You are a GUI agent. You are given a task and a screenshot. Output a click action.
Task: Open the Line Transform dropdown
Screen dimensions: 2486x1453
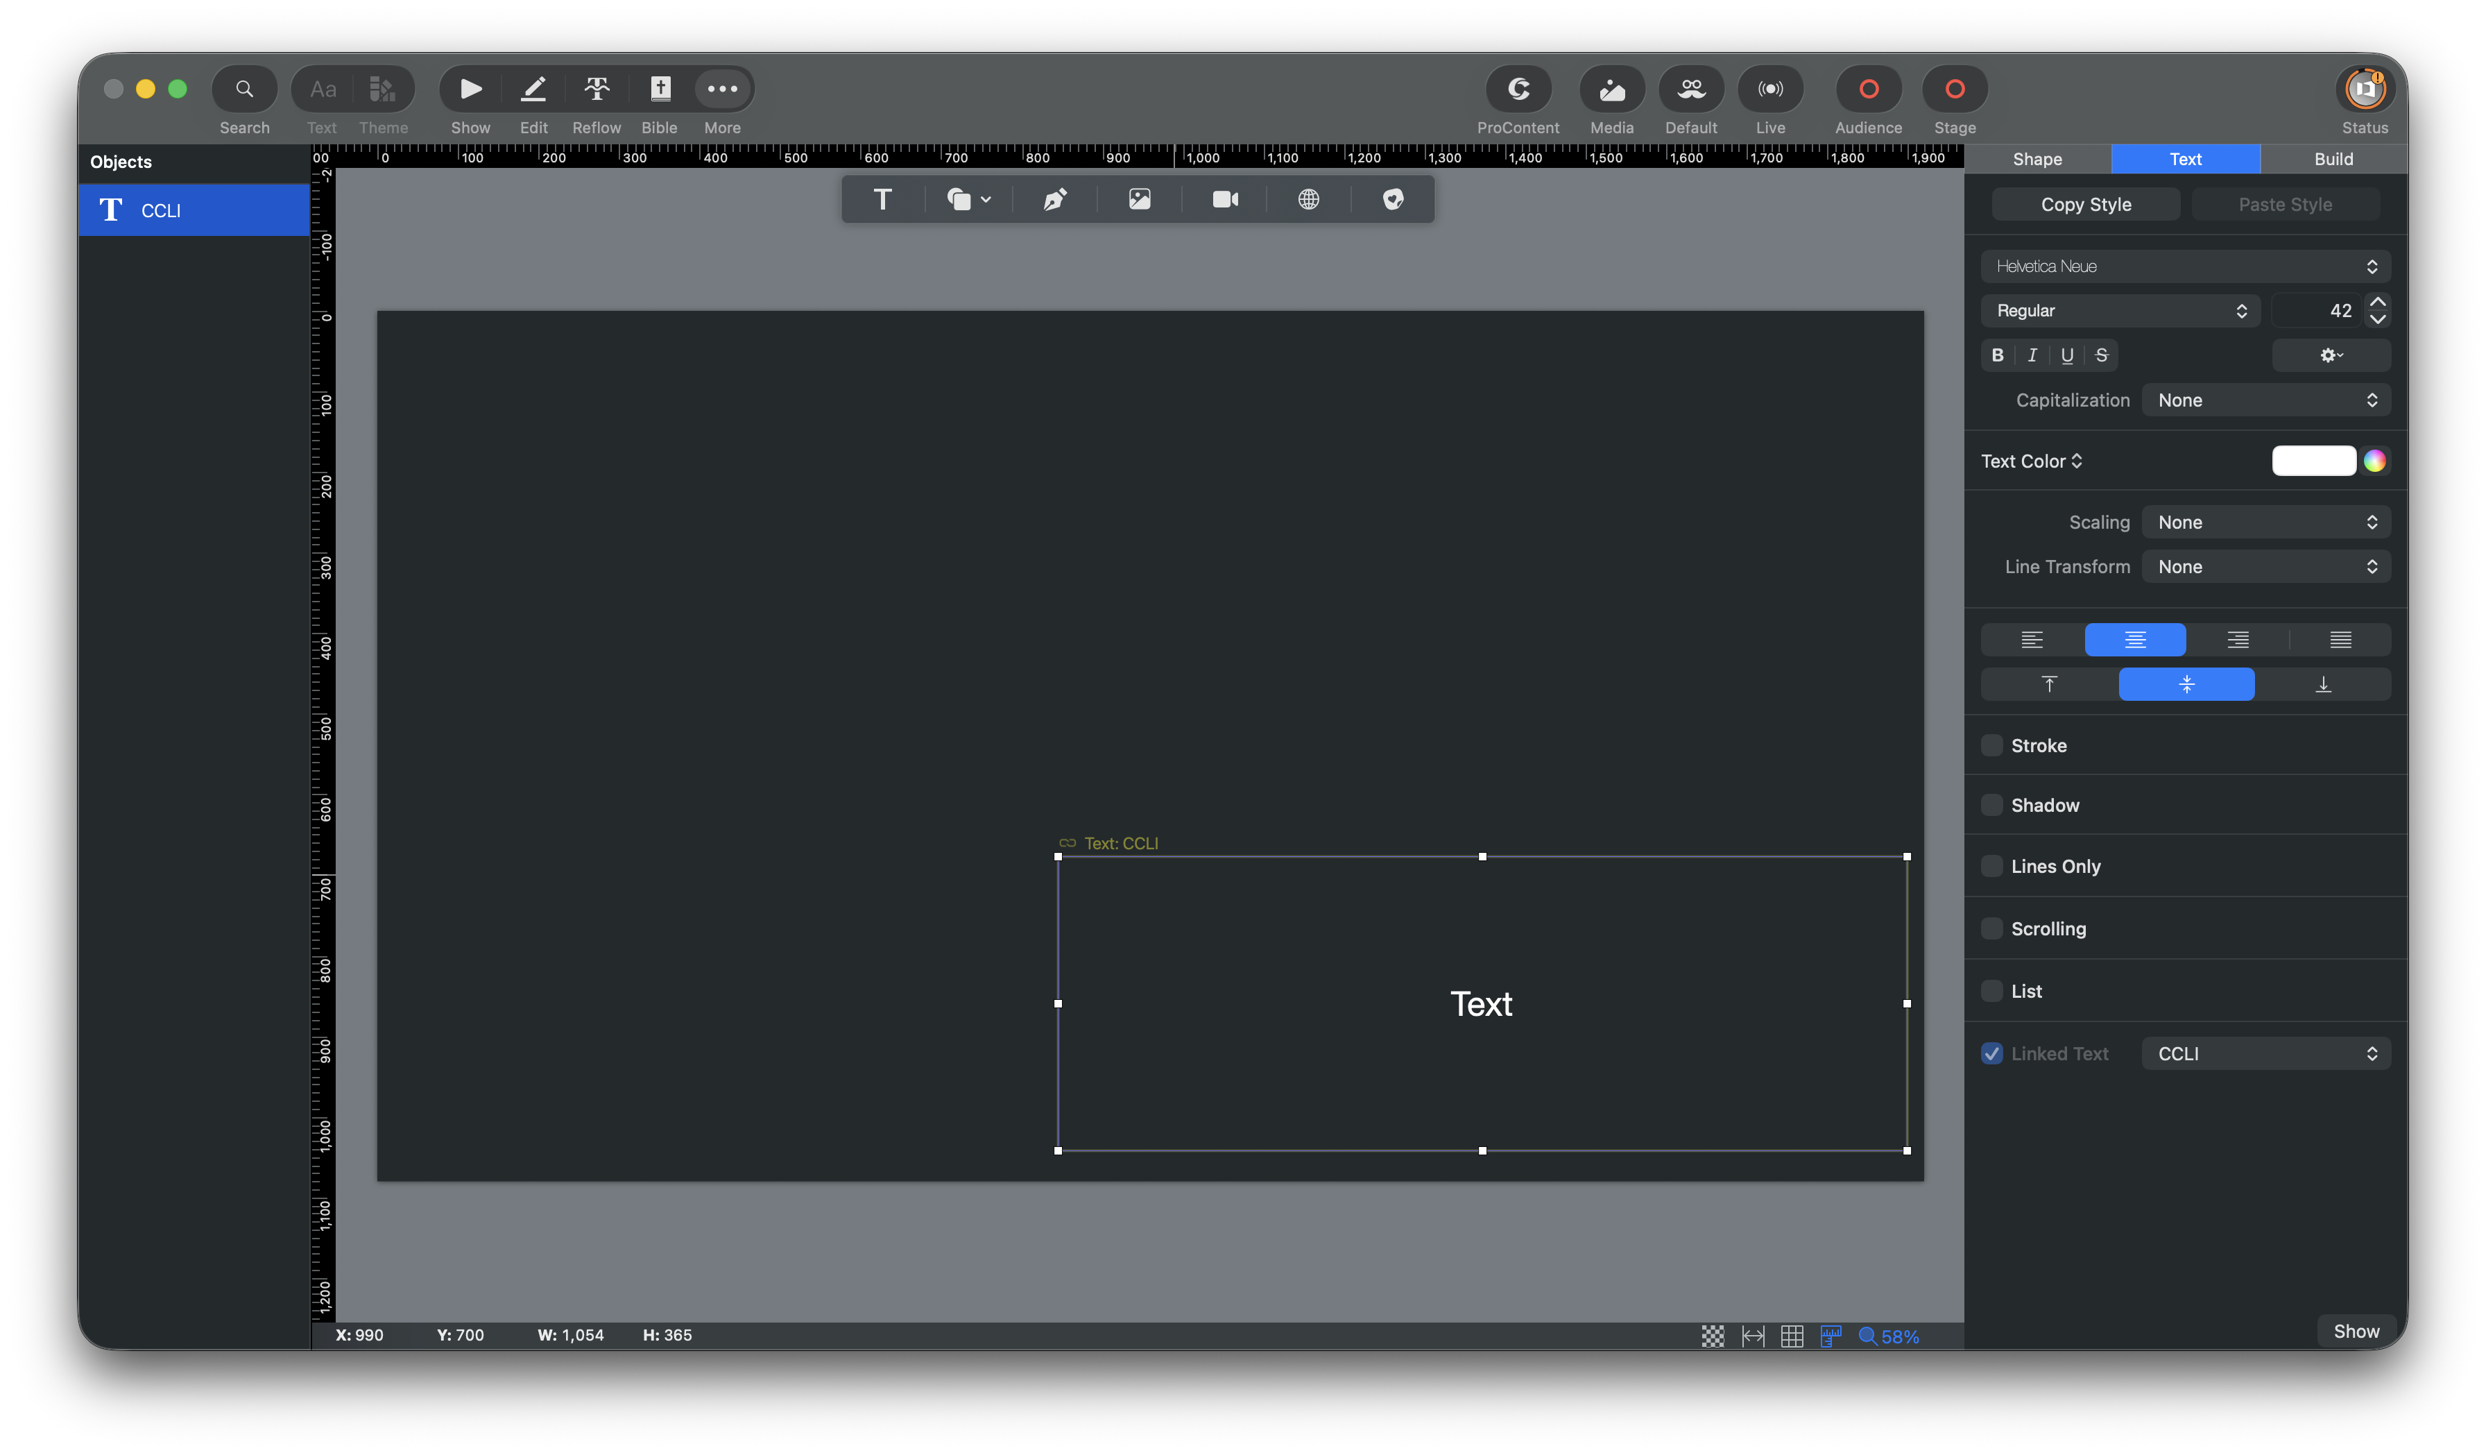(2266, 567)
